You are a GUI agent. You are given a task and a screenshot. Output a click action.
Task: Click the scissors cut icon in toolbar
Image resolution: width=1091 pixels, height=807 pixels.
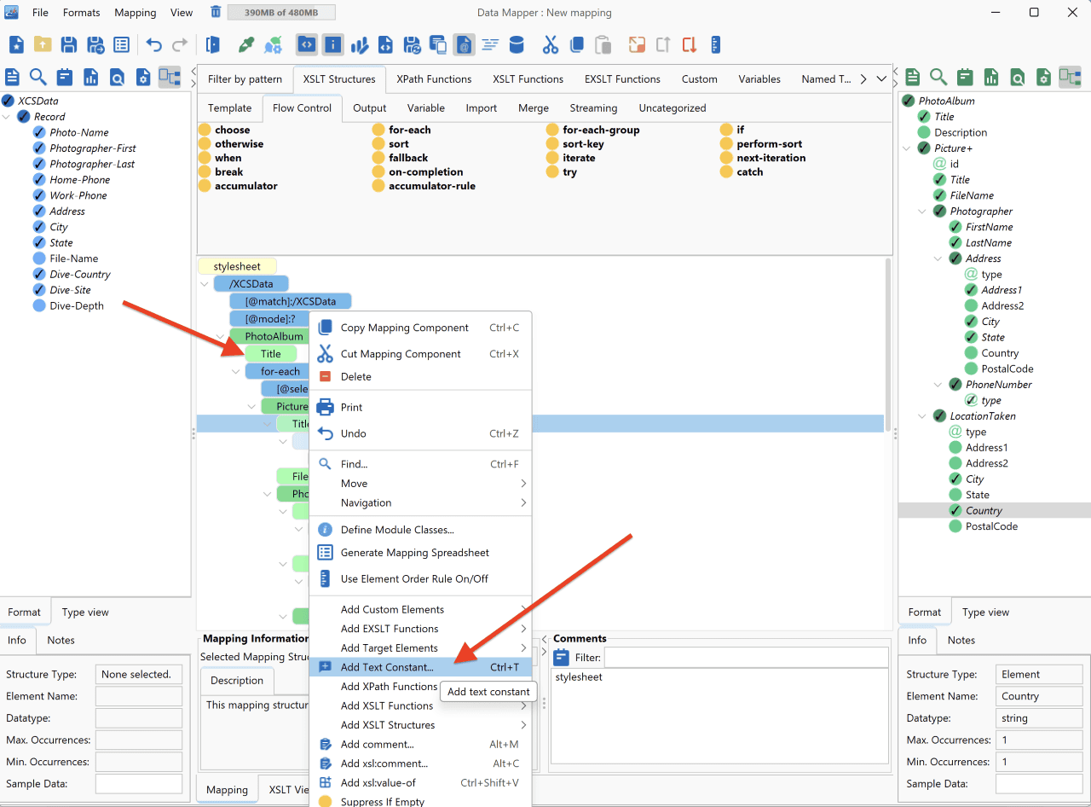click(x=551, y=45)
